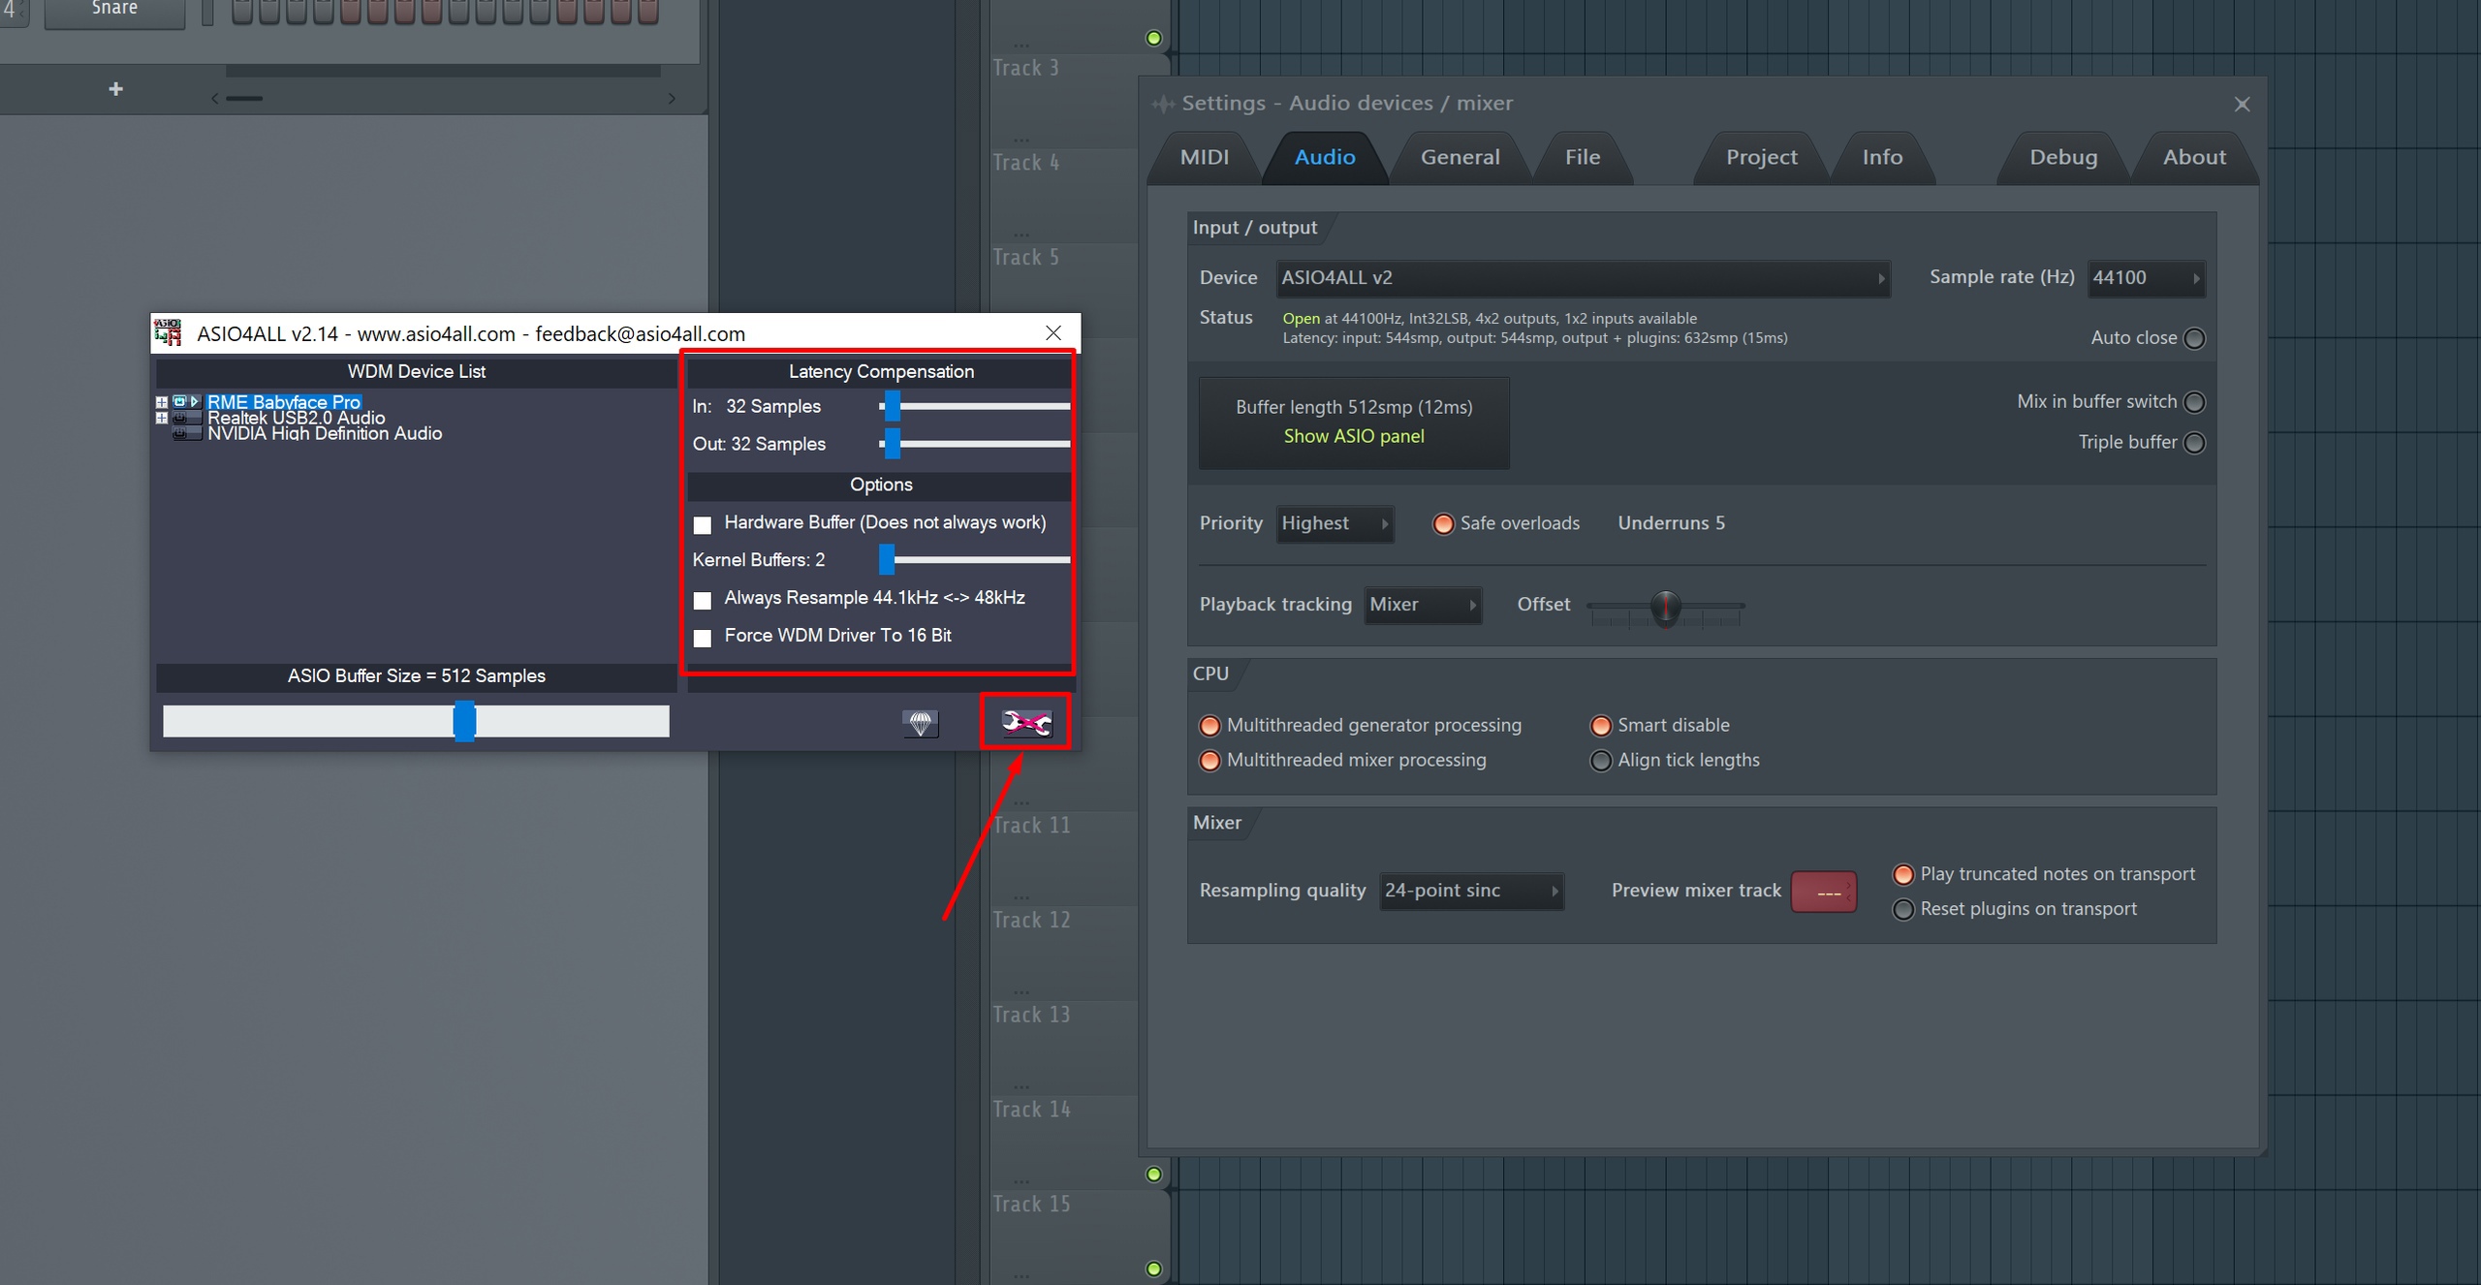This screenshot has height=1285, width=2481.
Task: Click Track 12 label in playlist
Action: click(1031, 920)
